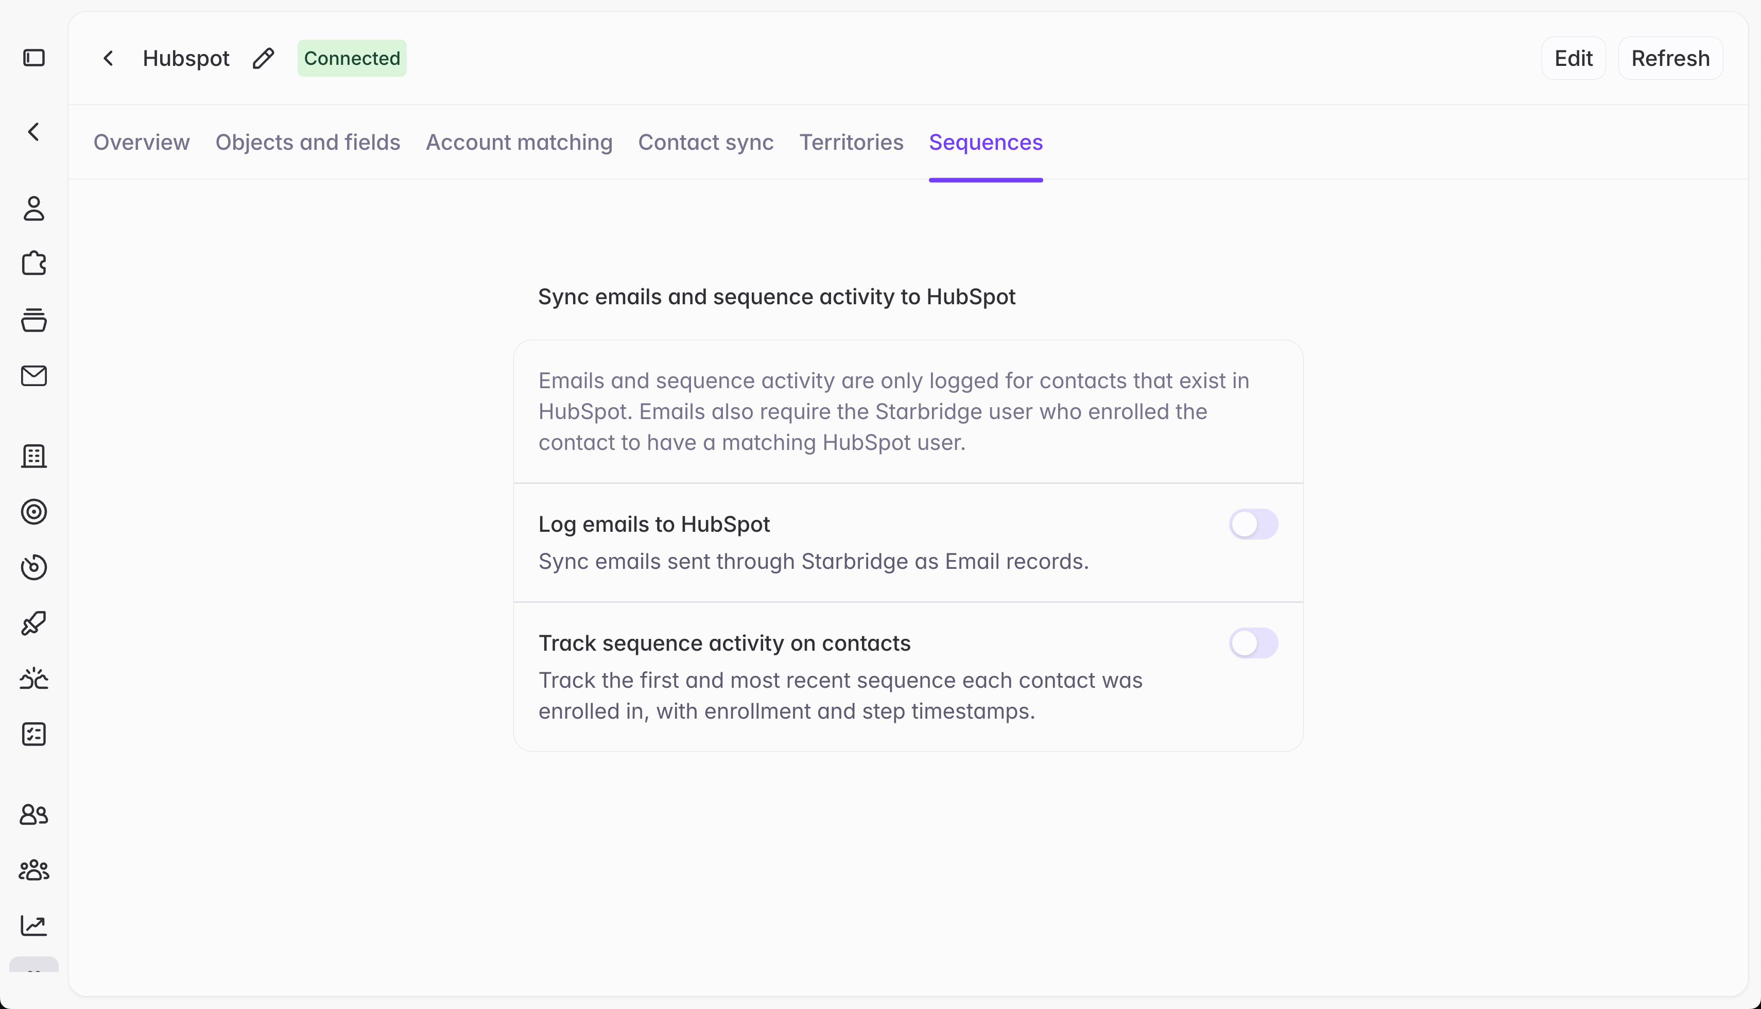
Task: Click the Hubspot integration title
Action: coord(186,58)
